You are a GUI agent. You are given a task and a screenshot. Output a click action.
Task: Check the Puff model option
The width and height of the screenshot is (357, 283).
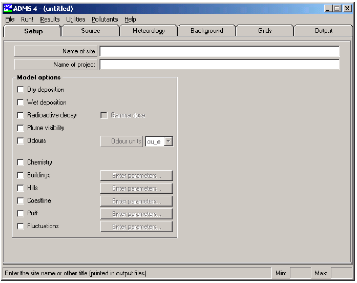point(20,213)
